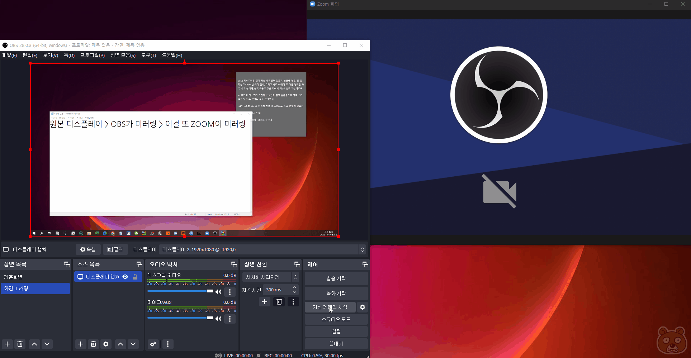Open audio mixer menu three-dot icon
This screenshot has height=358, width=691.
[168, 344]
